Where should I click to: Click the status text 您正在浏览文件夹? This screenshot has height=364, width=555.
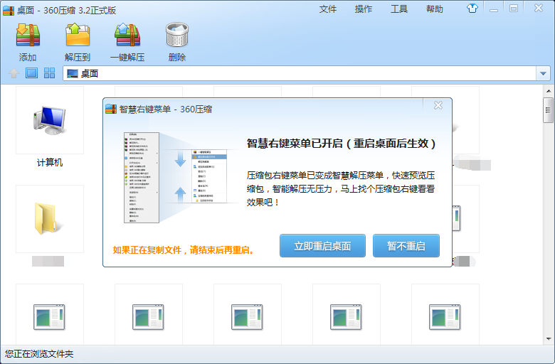coord(39,354)
